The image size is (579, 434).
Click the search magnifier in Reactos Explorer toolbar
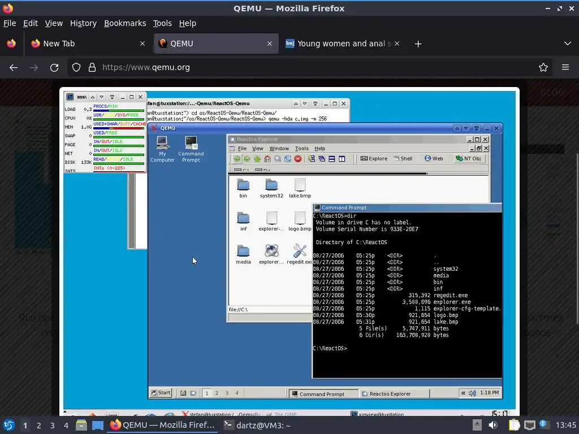[278, 159]
